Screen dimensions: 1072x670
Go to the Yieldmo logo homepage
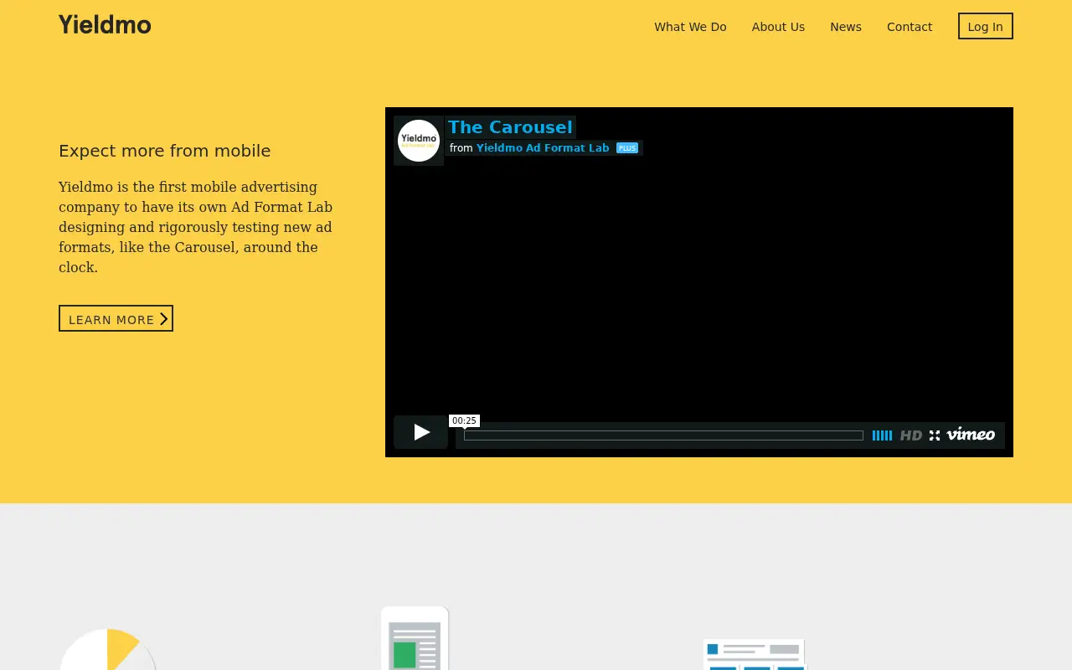tap(105, 25)
